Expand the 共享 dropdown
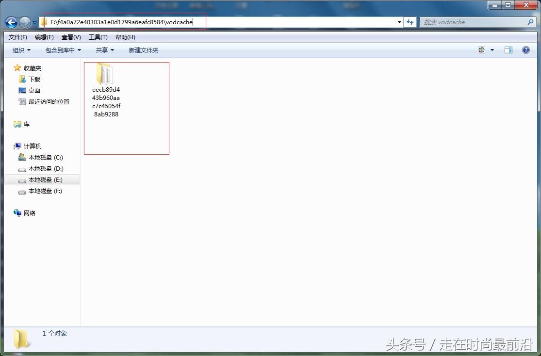Viewport: 541px width, 356px height. pos(105,50)
